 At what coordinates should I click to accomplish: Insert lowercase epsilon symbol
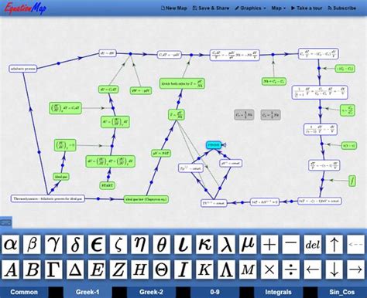tap(97, 244)
